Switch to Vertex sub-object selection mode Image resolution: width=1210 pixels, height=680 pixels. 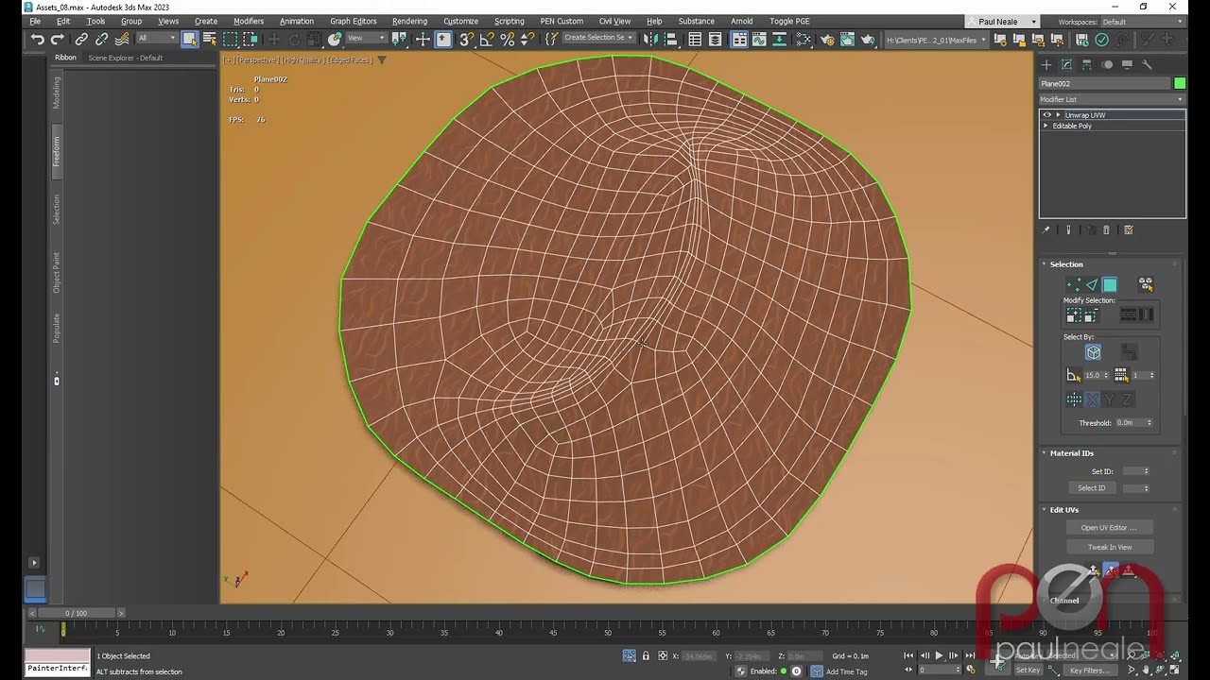coord(1074,285)
